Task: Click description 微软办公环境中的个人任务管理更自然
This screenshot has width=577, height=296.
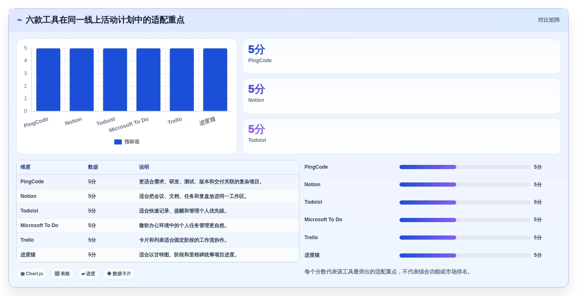Action: 184,225
